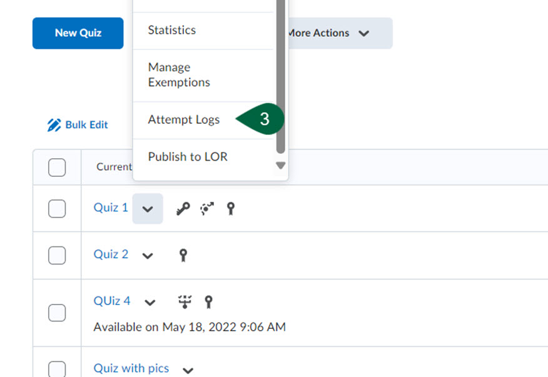Select the award ribbon icon for Quiz 1
This screenshot has width=548, height=377.
pyautogui.click(x=230, y=208)
